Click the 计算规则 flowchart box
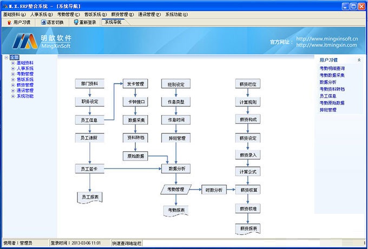Screen dimensions: 368x249 248,102
